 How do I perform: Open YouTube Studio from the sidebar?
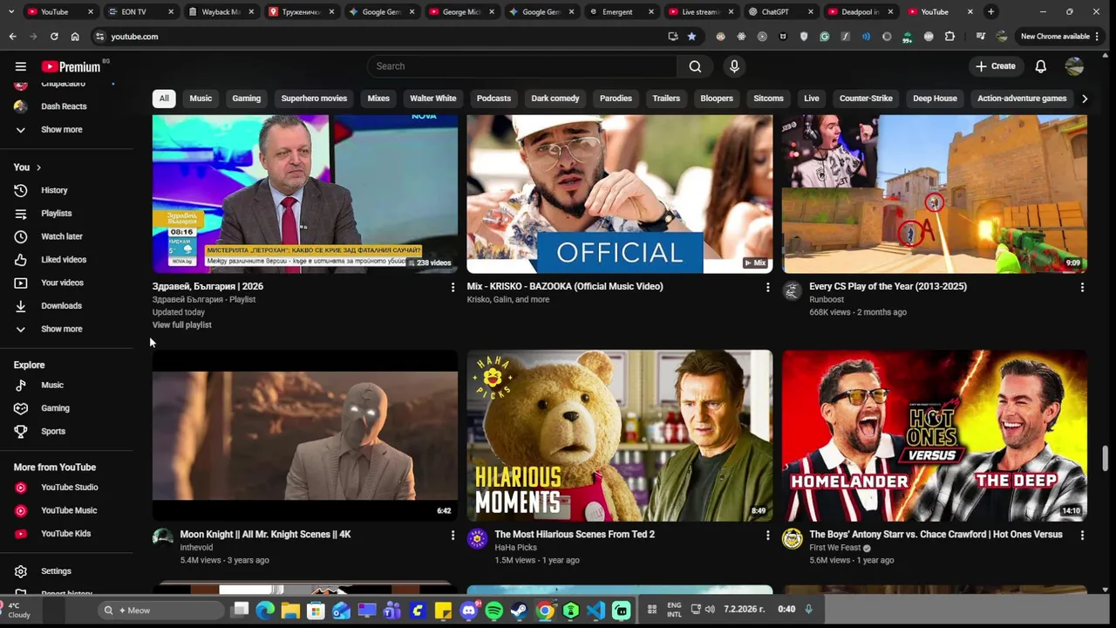pyautogui.click(x=69, y=488)
